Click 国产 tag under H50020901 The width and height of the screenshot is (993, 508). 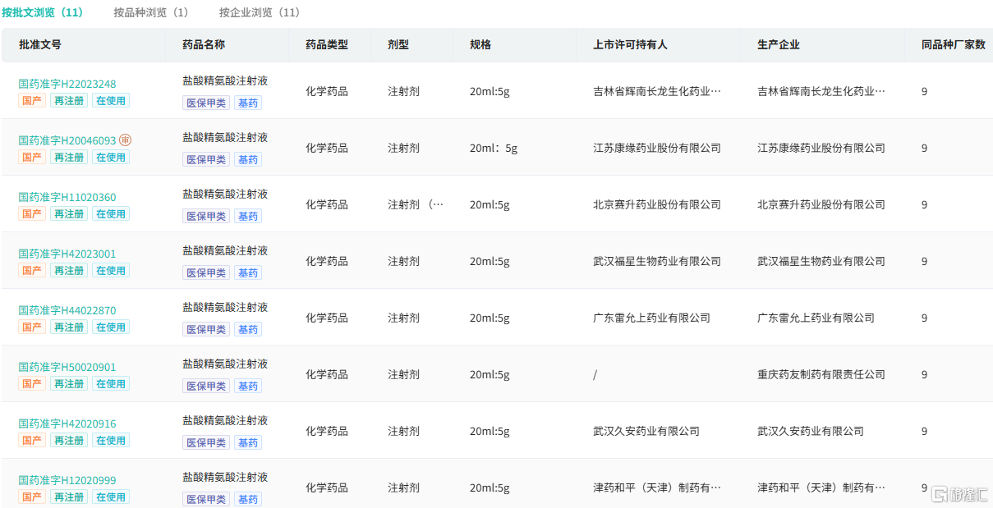tap(31, 383)
